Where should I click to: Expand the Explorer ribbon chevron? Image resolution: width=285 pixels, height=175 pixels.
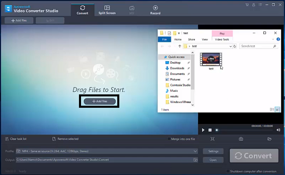pyautogui.click(x=273, y=39)
